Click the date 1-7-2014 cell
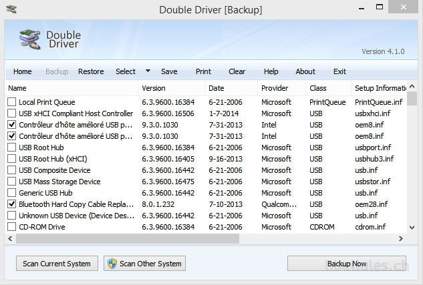The width and height of the screenshot is (423, 285). click(224, 113)
